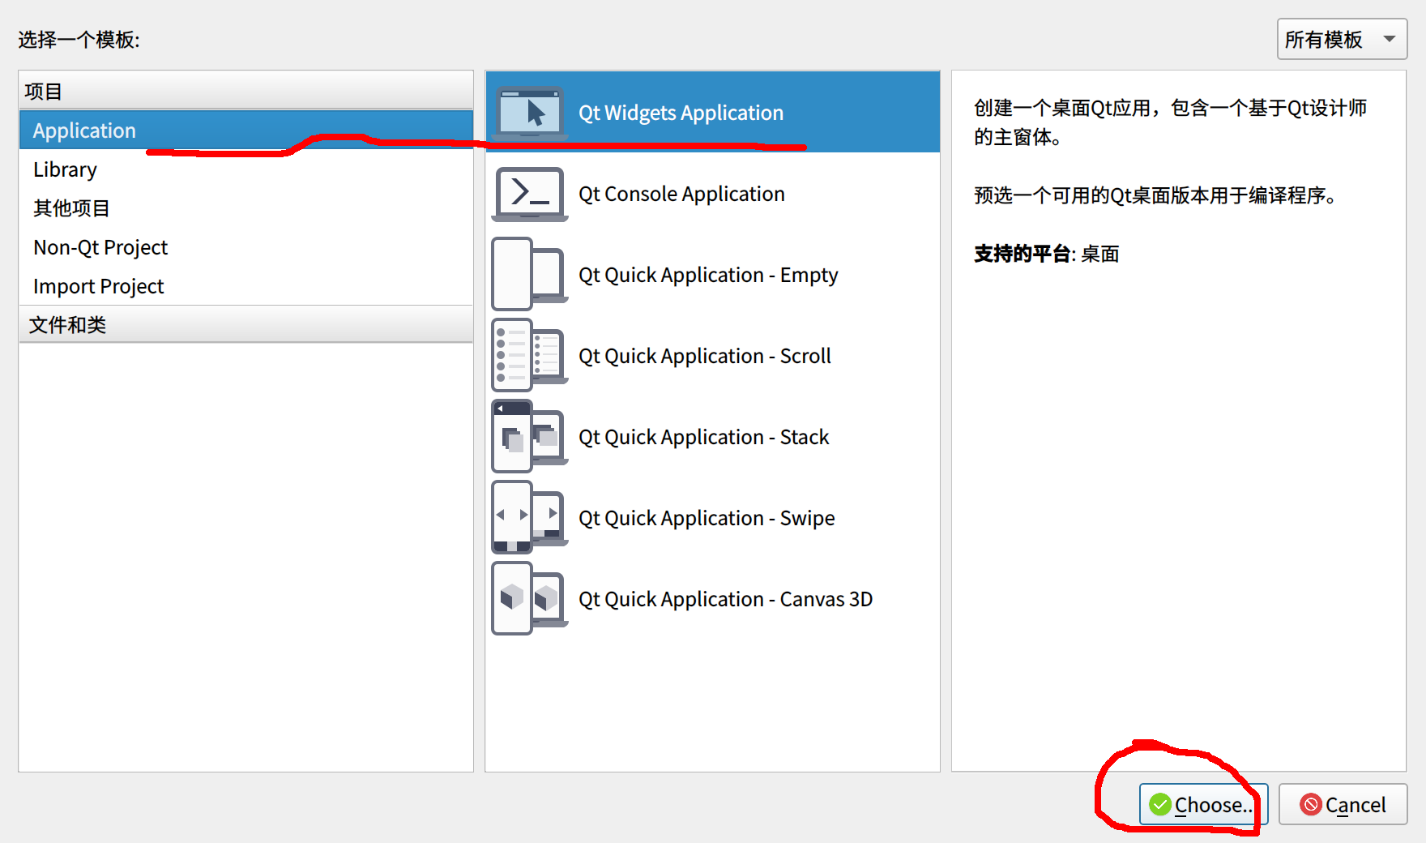
Task: Select the Non-Qt Project category
Action: click(x=100, y=247)
